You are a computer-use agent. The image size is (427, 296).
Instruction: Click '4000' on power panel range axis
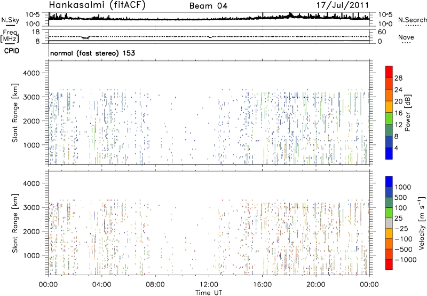(x=31, y=73)
